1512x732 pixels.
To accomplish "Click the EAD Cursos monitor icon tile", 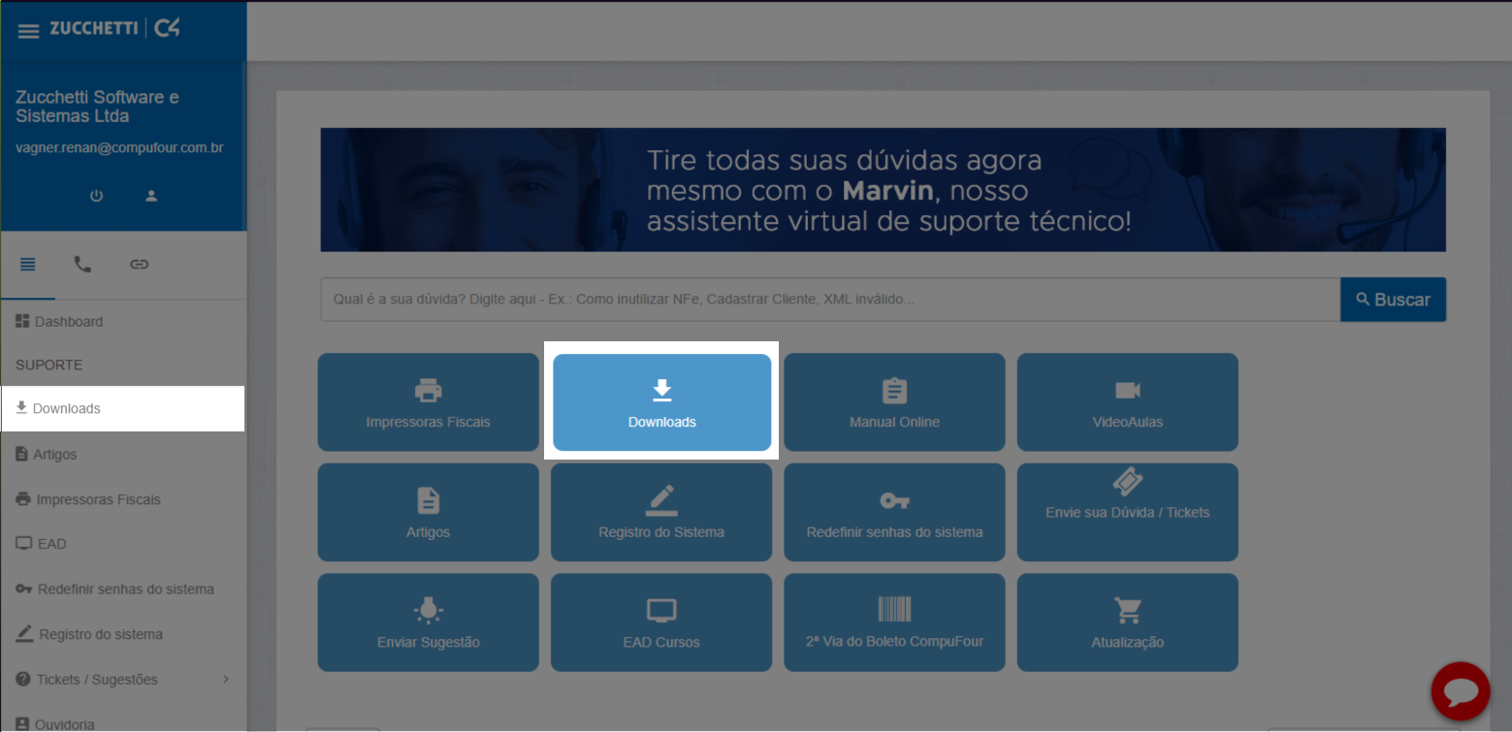I will pyautogui.click(x=660, y=621).
